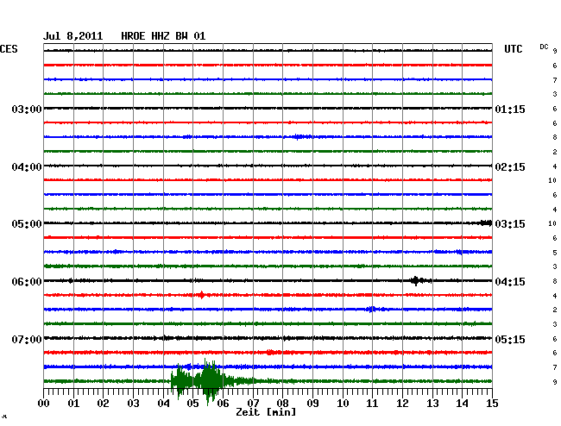Select the 06:00 local time label
Image resolution: width=561 pixels, height=426 pixels.
[27, 282]
